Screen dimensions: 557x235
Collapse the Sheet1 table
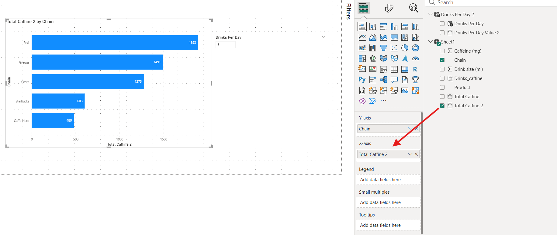coord(430,42)
